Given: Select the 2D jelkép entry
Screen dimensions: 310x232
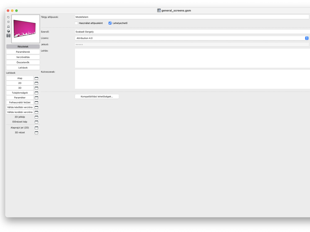Looking at the screenshot, I should (20, 117).
